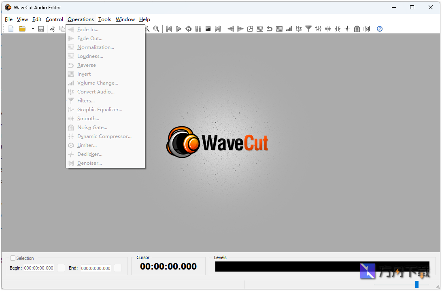Enable the Selection checkbox

[13, 258]
